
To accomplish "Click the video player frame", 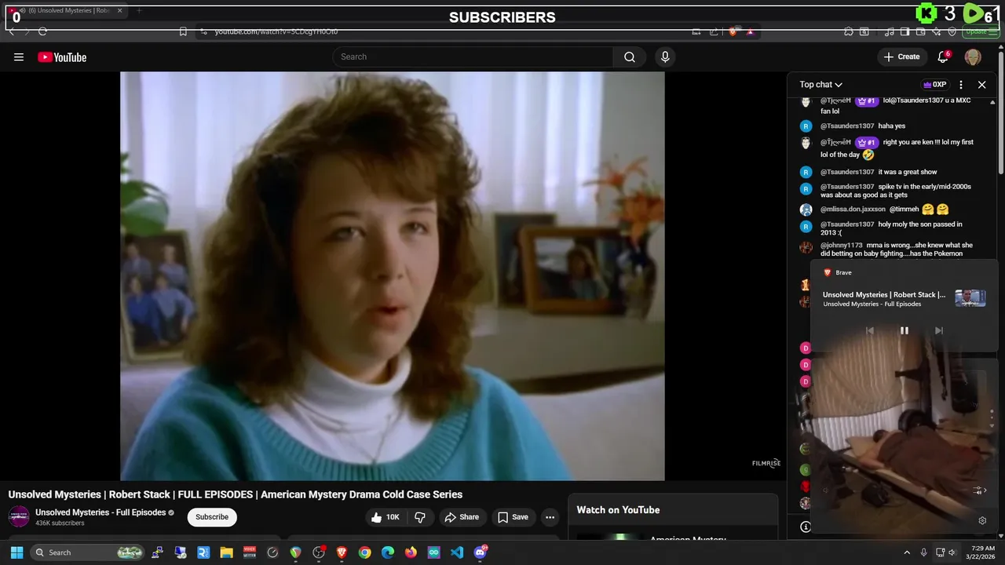I will coord(392,275).
